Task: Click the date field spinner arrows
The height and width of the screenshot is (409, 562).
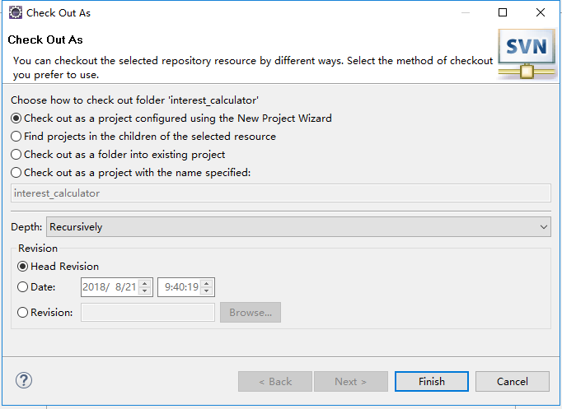Action: pos(146,287)
